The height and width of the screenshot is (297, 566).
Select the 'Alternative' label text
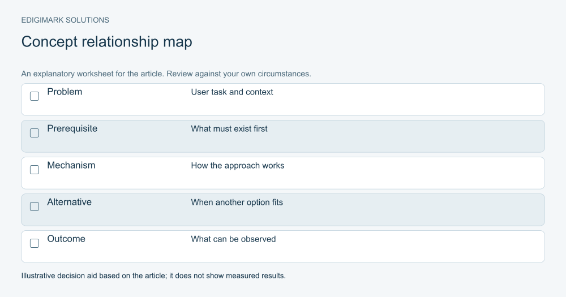click(x=69, y=202)
